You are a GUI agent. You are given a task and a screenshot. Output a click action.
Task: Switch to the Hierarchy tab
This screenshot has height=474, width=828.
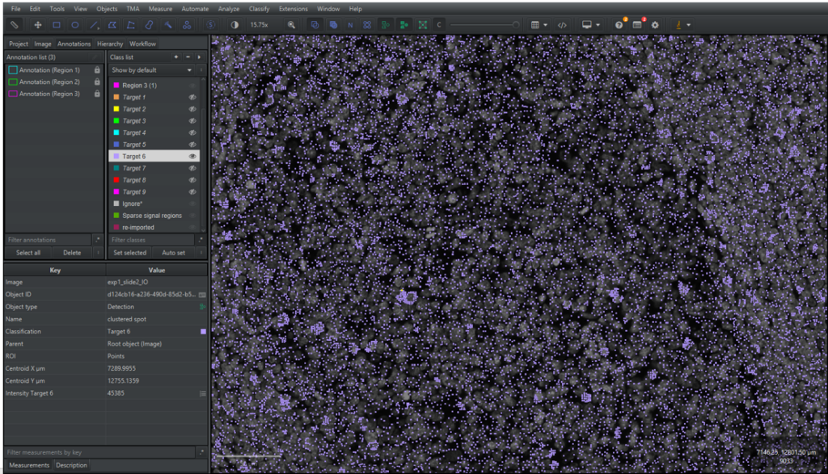[x=110, y=44]
